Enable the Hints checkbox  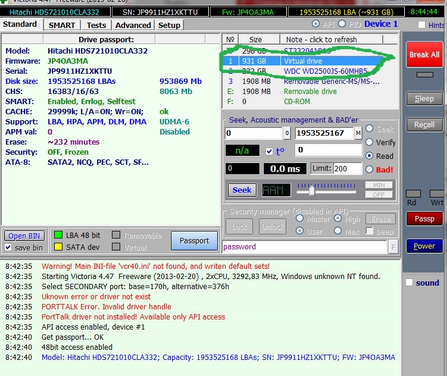tap(421, 25)
